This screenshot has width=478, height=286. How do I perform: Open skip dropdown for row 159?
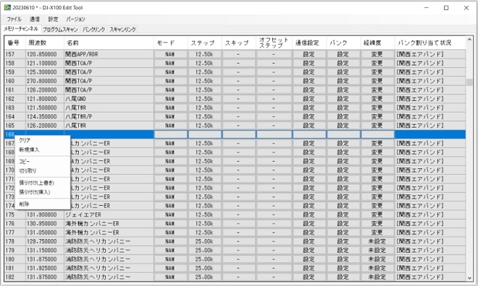click(239, 72)
